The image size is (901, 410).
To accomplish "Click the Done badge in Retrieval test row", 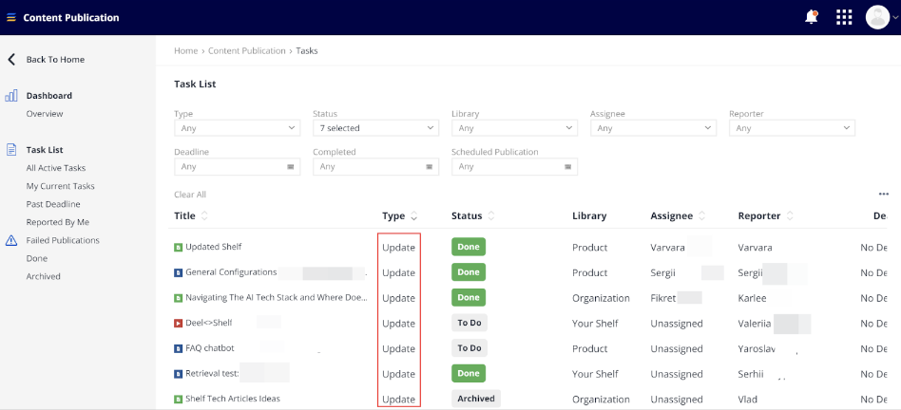I will pyautogui.click(x=469, y=373).
